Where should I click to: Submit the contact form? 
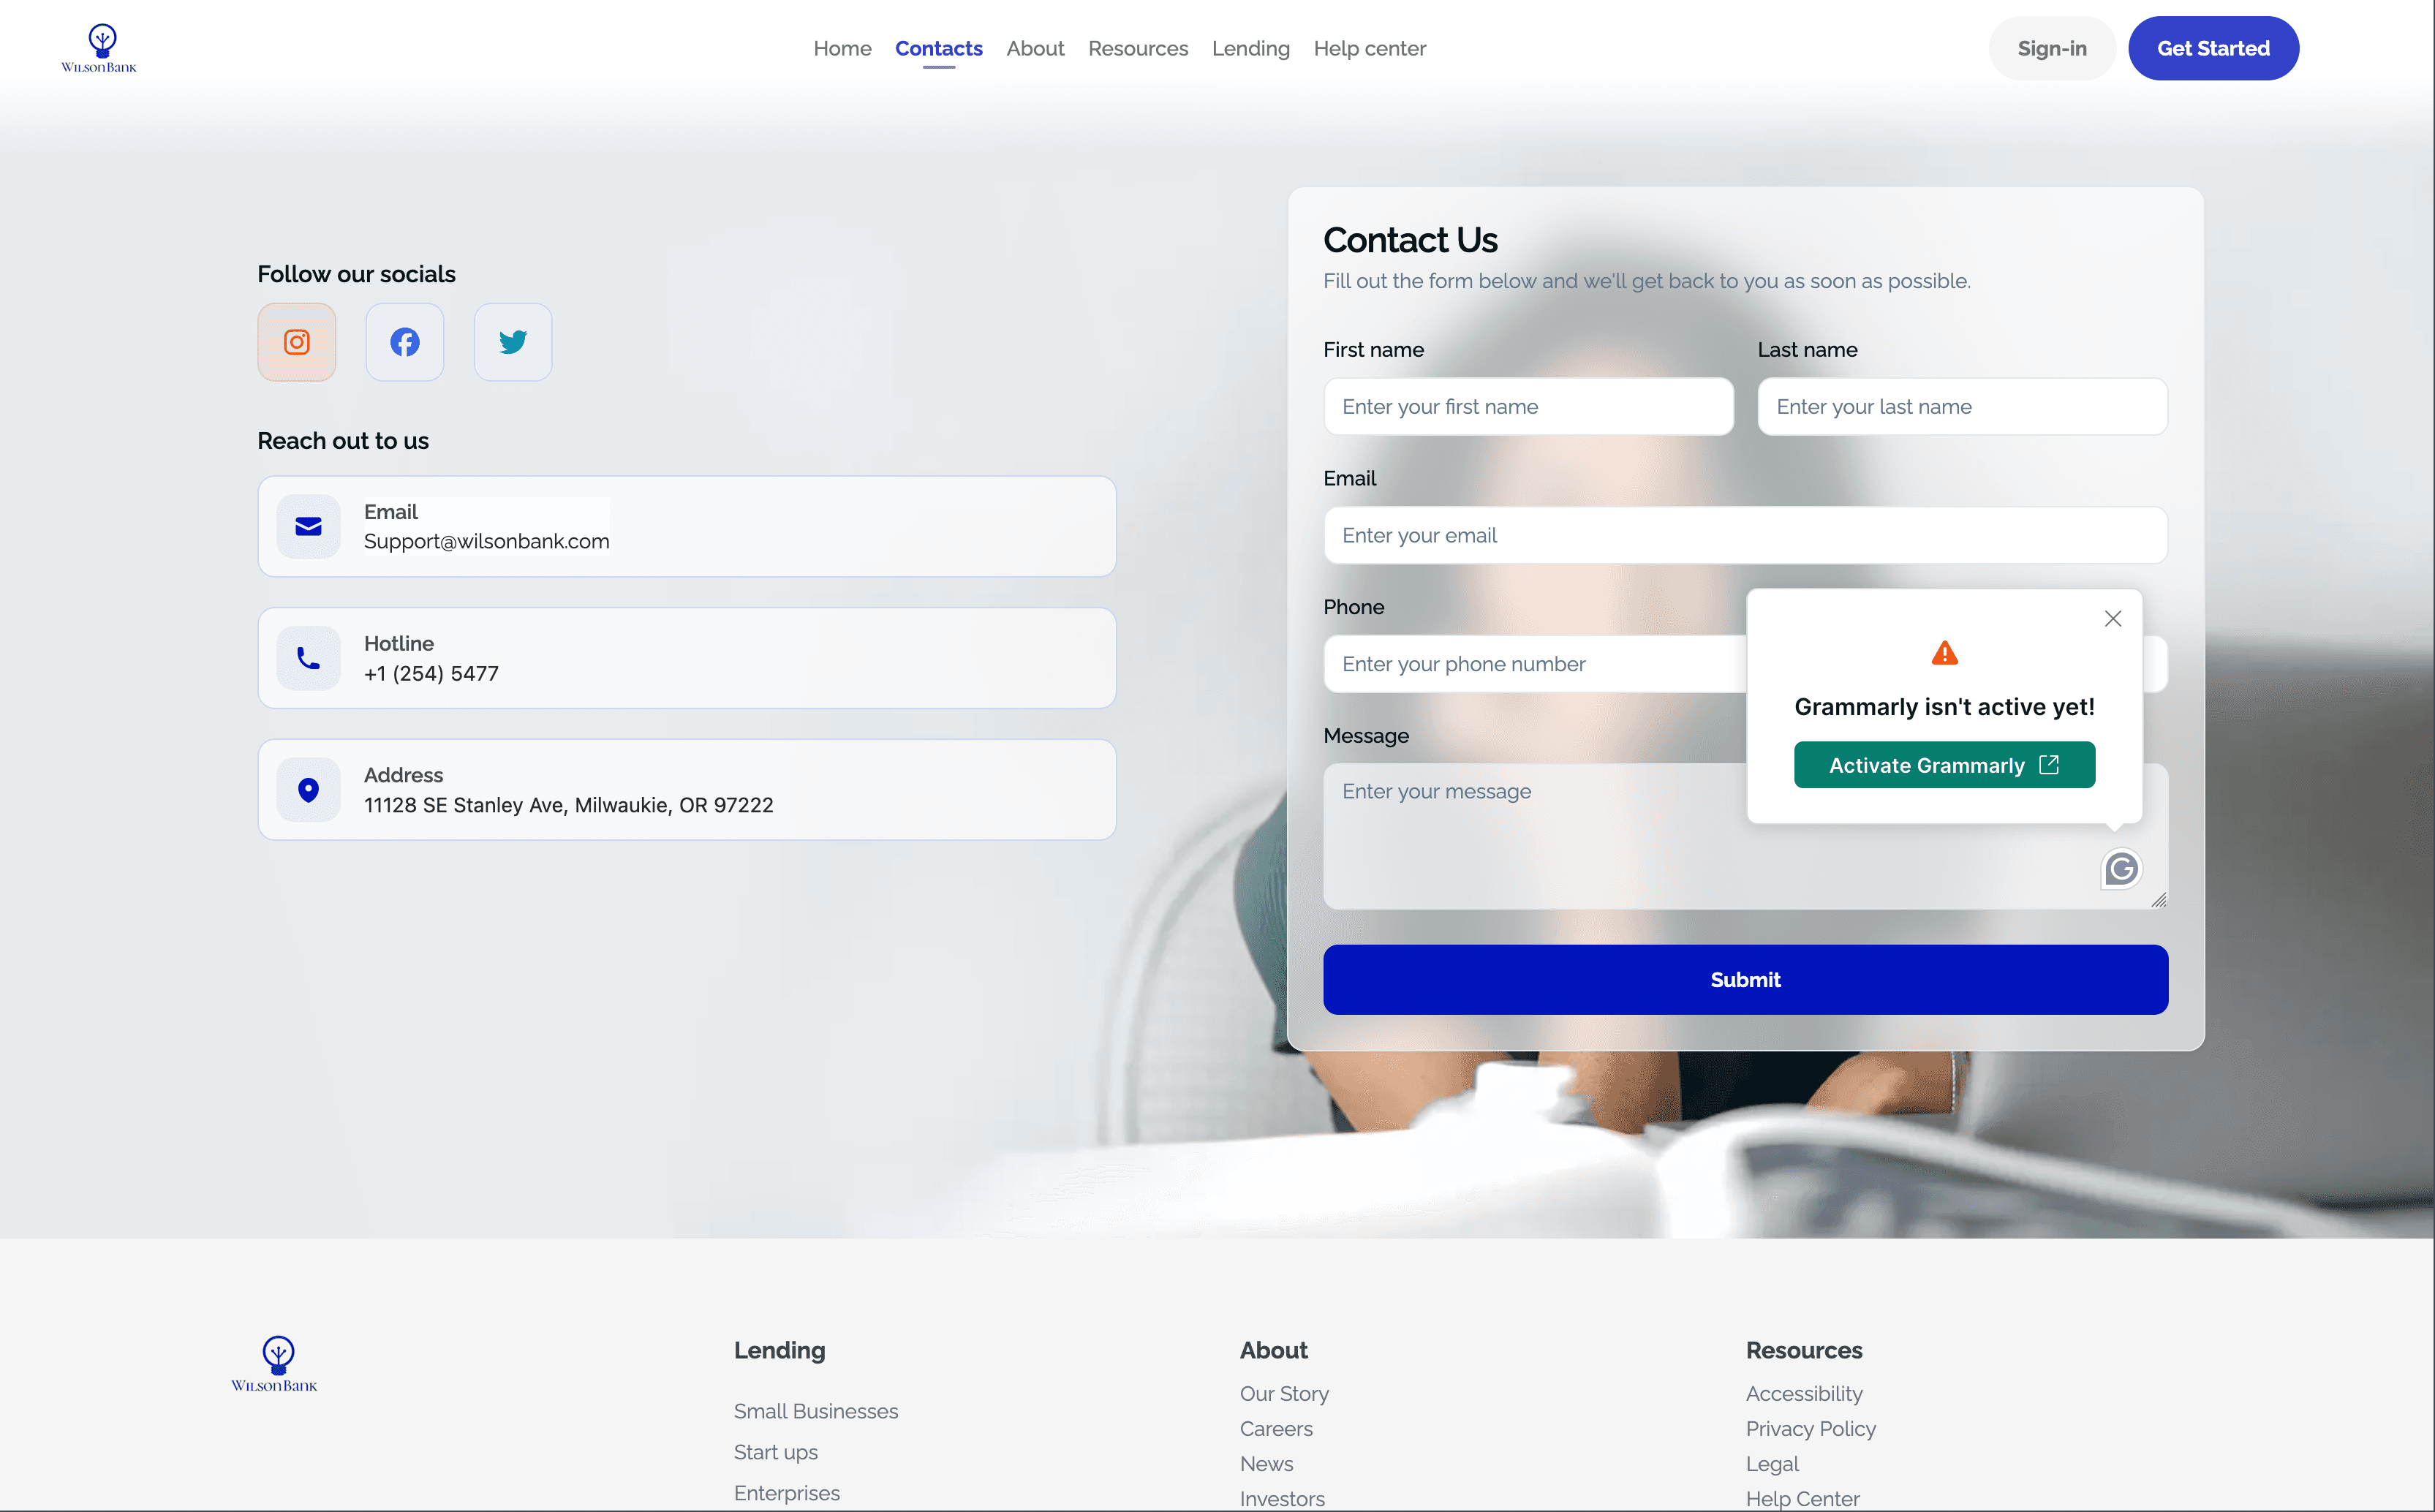click(1744, 980)
